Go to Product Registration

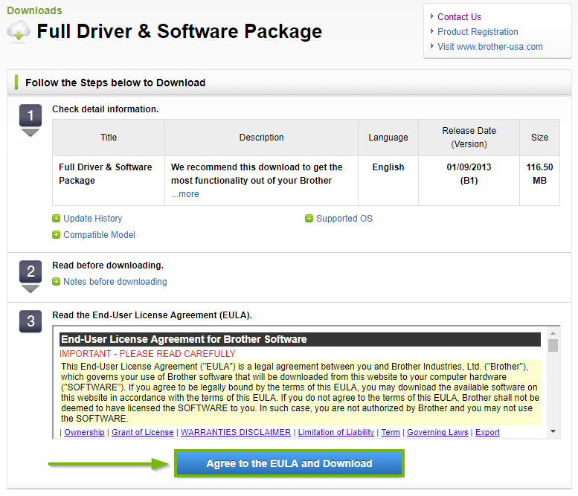pos(478,32)
